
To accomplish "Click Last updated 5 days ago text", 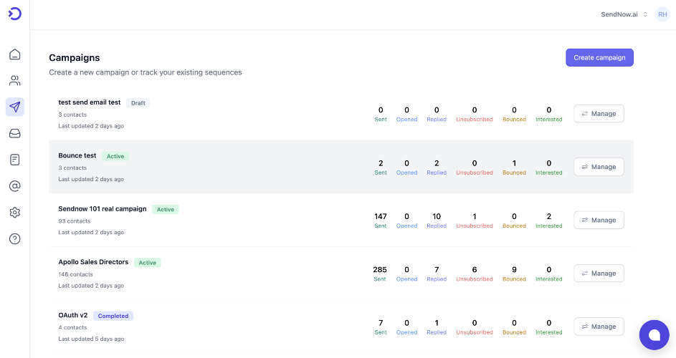I will [91, 339].
